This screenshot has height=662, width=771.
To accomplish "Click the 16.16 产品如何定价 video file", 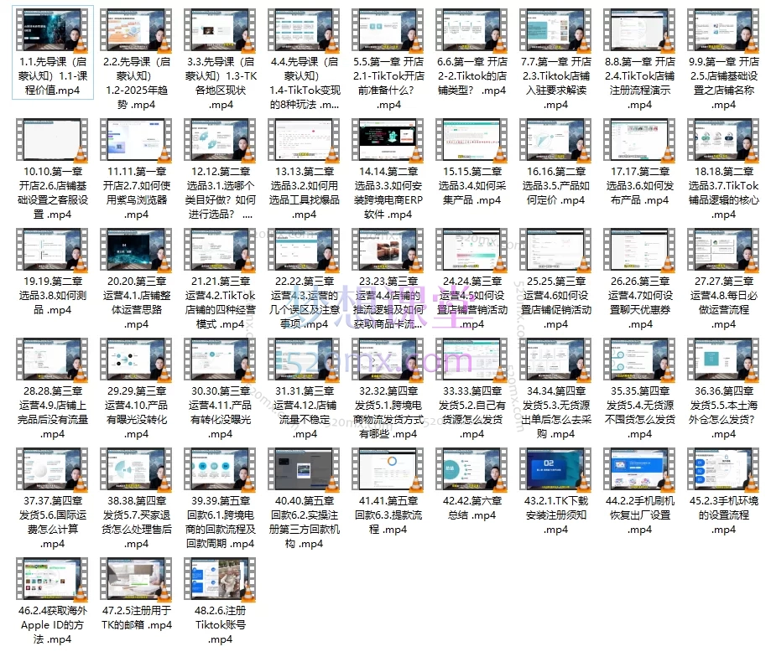I will [x=555, y=141].
